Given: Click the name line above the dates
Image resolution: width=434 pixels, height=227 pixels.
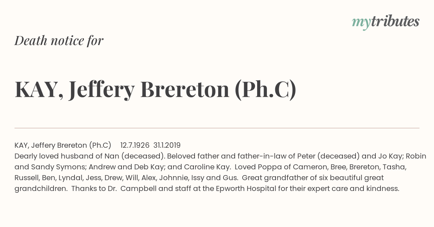Looking at the screenshot, I should coord(63,145).
